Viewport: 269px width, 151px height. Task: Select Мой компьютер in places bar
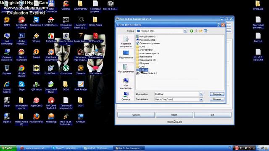pos(126,83)
